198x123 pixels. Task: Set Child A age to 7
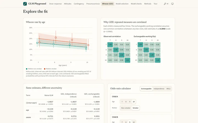(122, 102)
